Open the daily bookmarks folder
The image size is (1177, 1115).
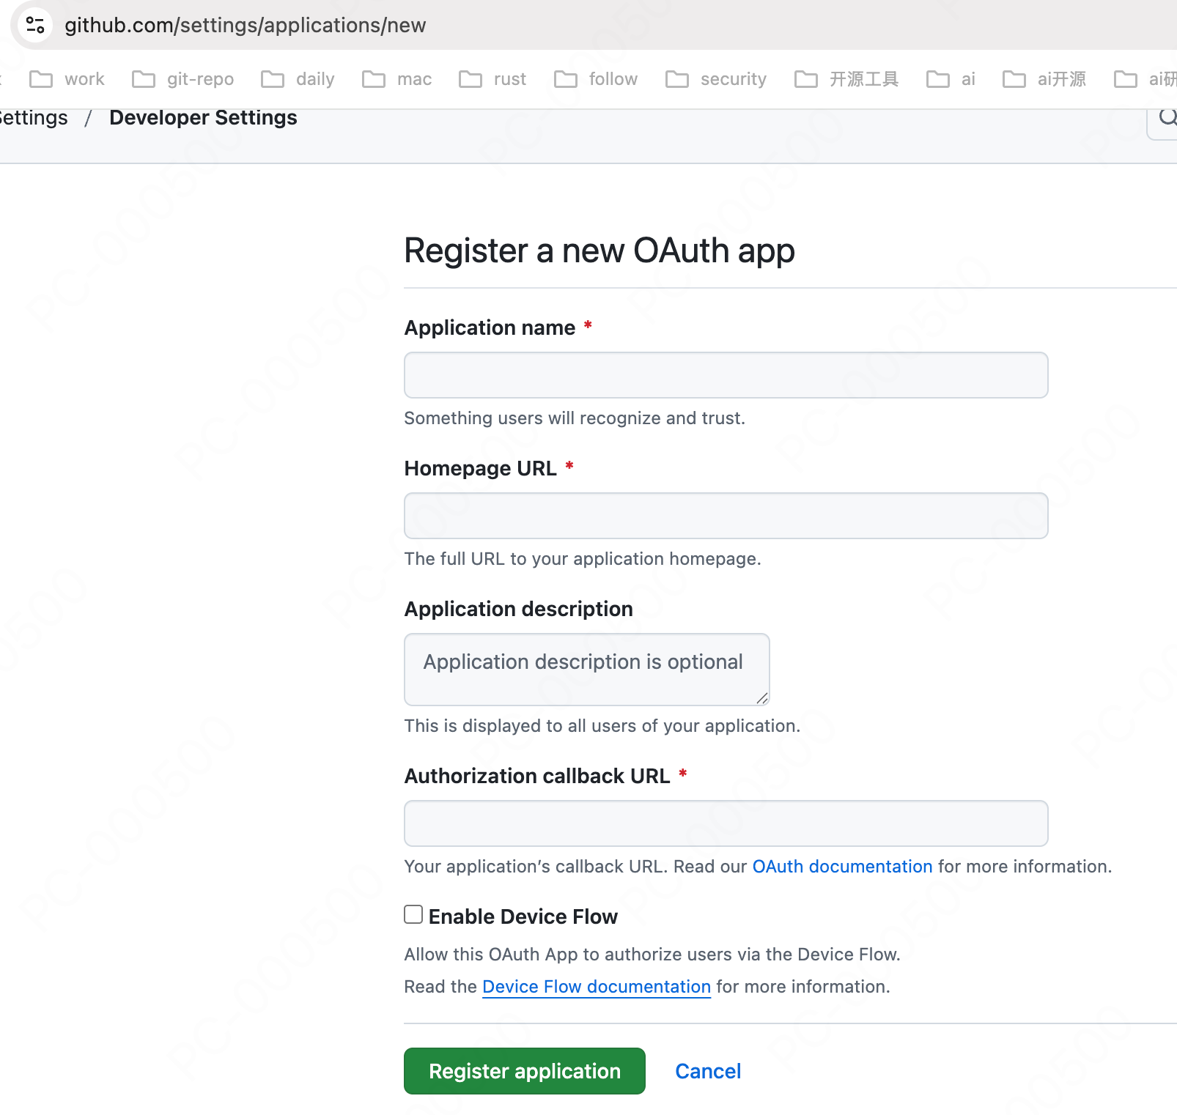pos(298,79)
